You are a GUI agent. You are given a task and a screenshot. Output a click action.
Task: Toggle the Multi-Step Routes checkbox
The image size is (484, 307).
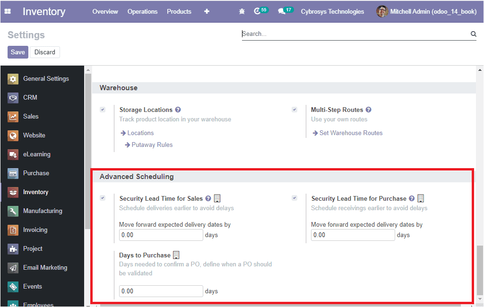click(294, 110)
